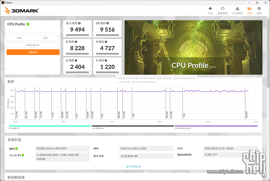Select the display info \\.\DISPLAY6 text
The width and height of the screenshot is (270, 181).
pos(58,157)
